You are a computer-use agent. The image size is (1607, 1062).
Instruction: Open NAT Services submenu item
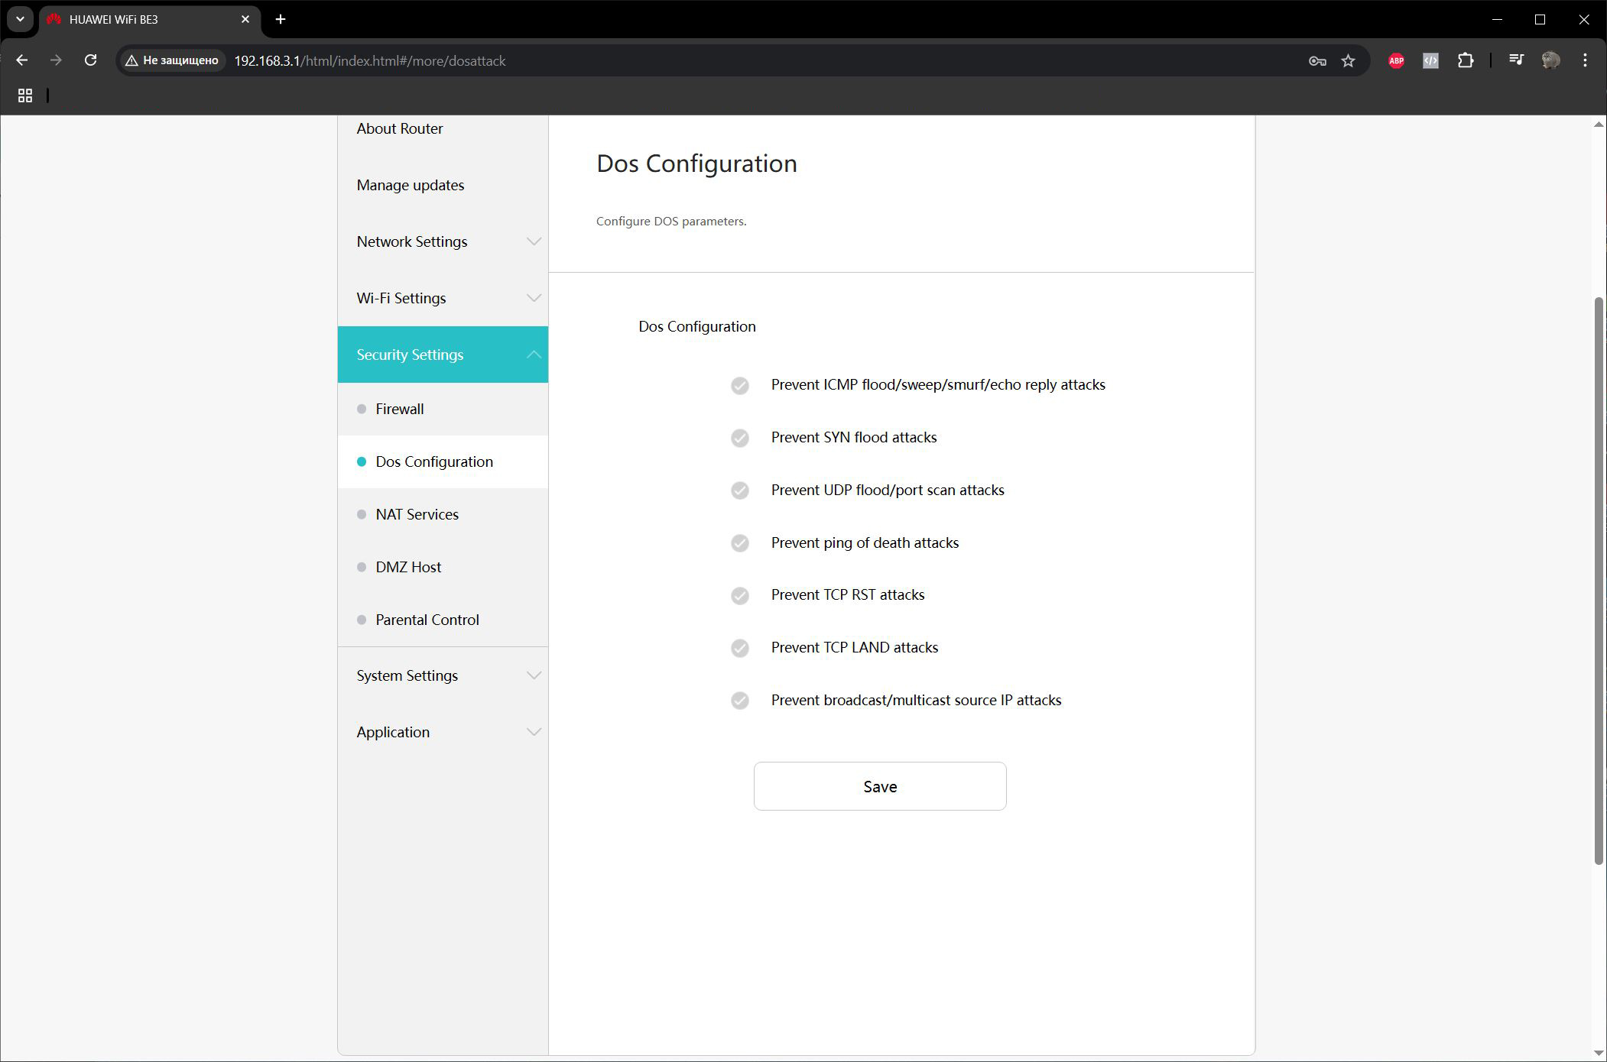tap(443, 514)
